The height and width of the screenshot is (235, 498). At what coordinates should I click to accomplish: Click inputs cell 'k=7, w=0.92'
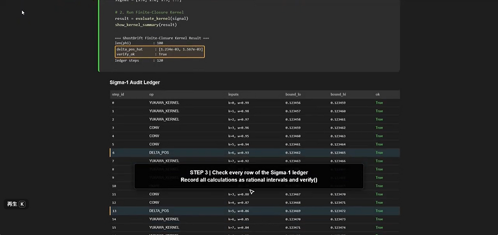click(238, 161)
